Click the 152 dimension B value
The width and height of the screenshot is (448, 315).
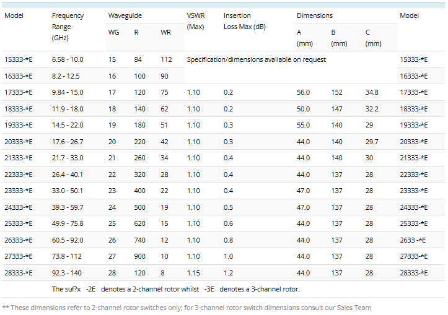pyautogui.click(x=336, y=92)
